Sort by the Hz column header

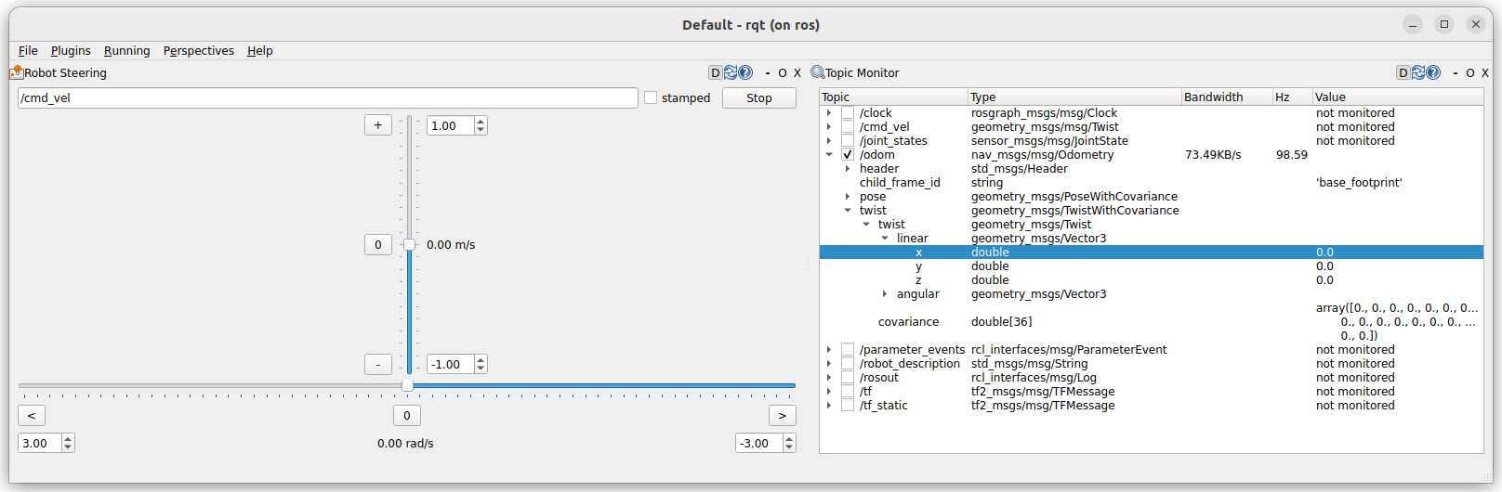click(1292, 97)
